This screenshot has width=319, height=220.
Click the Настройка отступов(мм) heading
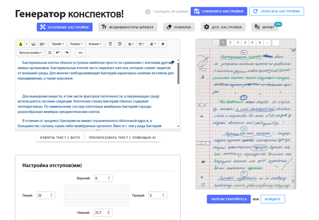(52, 165)
